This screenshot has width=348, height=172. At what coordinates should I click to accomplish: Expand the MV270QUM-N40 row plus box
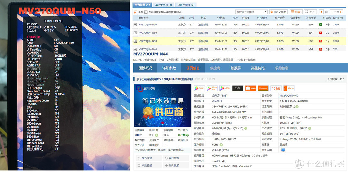135,49
